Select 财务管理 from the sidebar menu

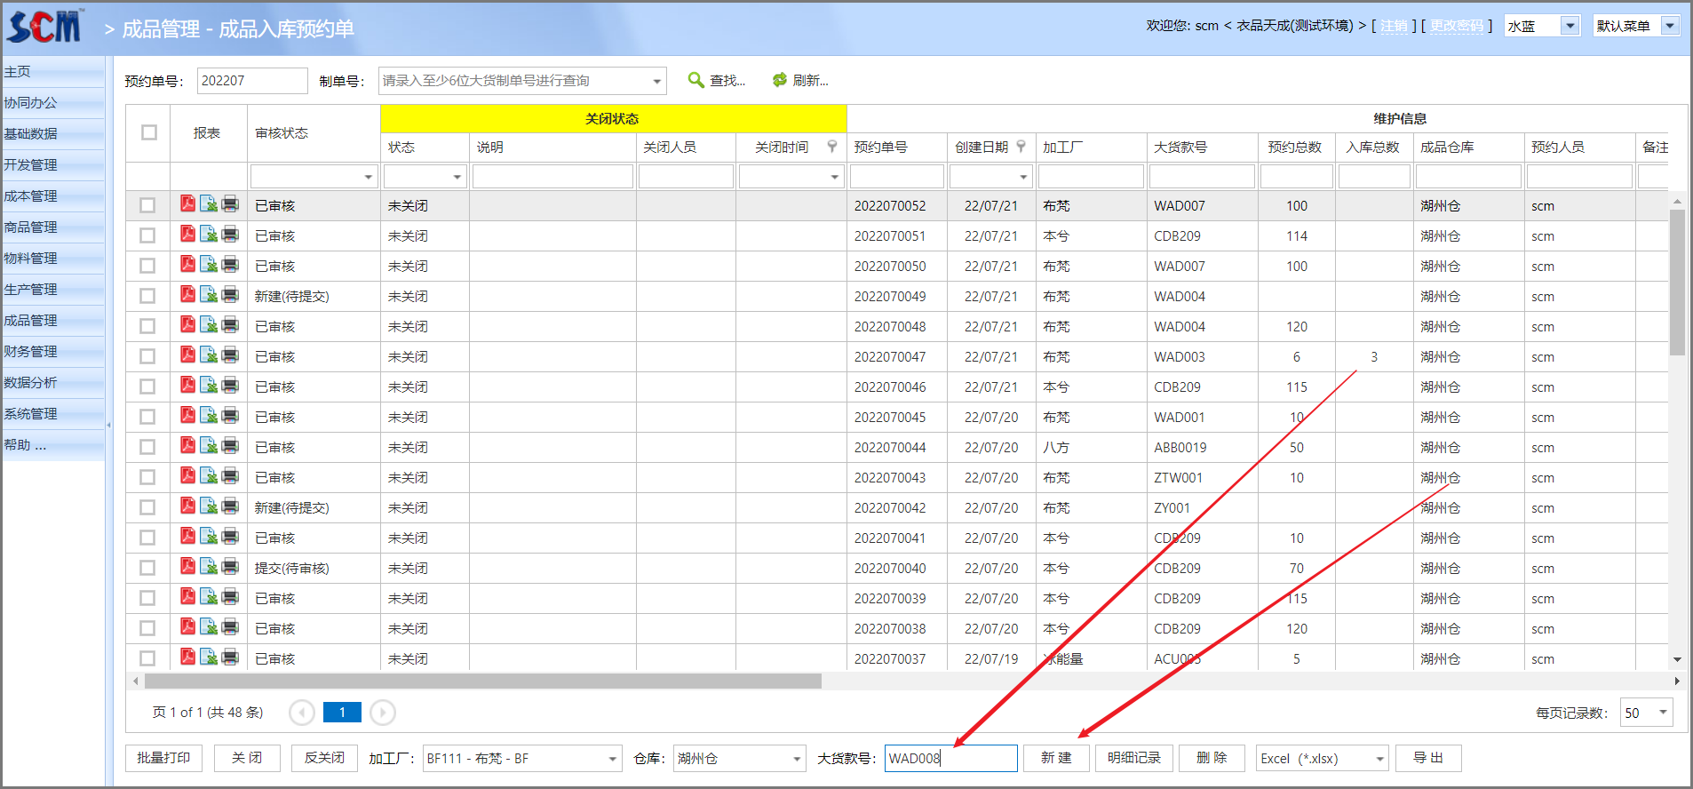click(x=31, y=351)
